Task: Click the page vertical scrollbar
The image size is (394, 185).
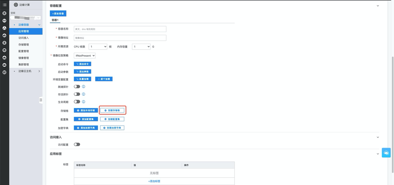Action: tap(392, 115)
